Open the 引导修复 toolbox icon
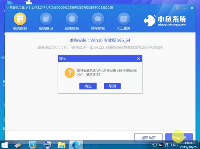This screenshot has height=149, width=200. point(98,19)
